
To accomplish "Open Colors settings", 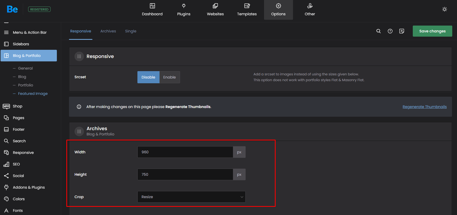I will 29,199.
